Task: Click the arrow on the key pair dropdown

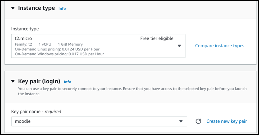Action: click(x=181, y=121)
